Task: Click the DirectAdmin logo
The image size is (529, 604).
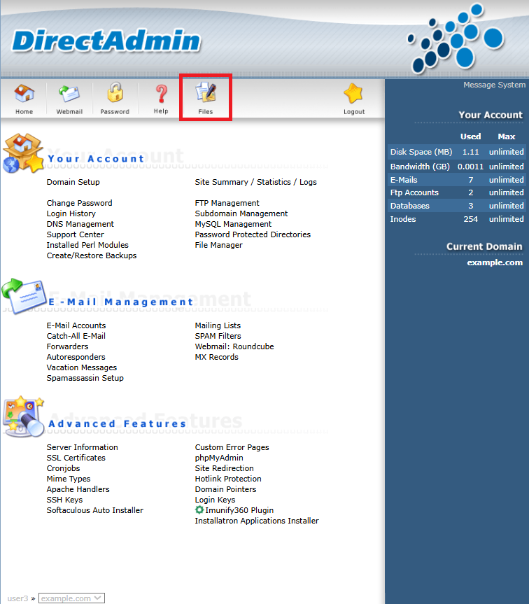Action: click(x=106, y=41)
